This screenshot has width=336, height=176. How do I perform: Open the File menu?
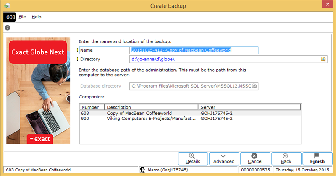point(22,17)
